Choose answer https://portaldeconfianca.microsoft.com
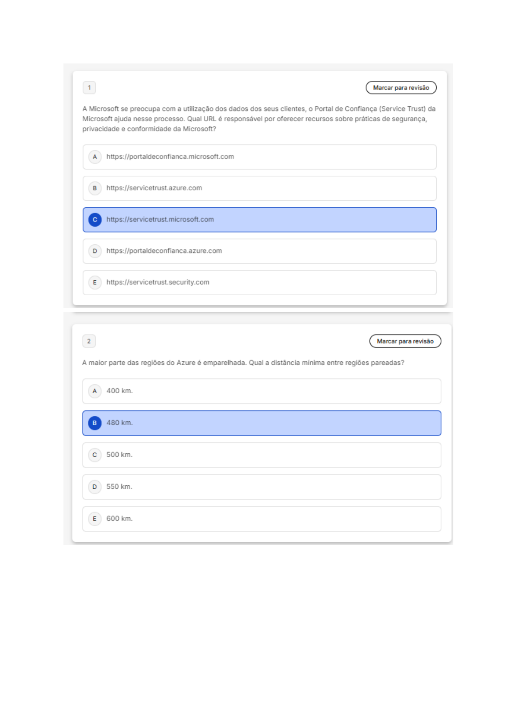The image size is (514, 727). [x=259, y=157]
